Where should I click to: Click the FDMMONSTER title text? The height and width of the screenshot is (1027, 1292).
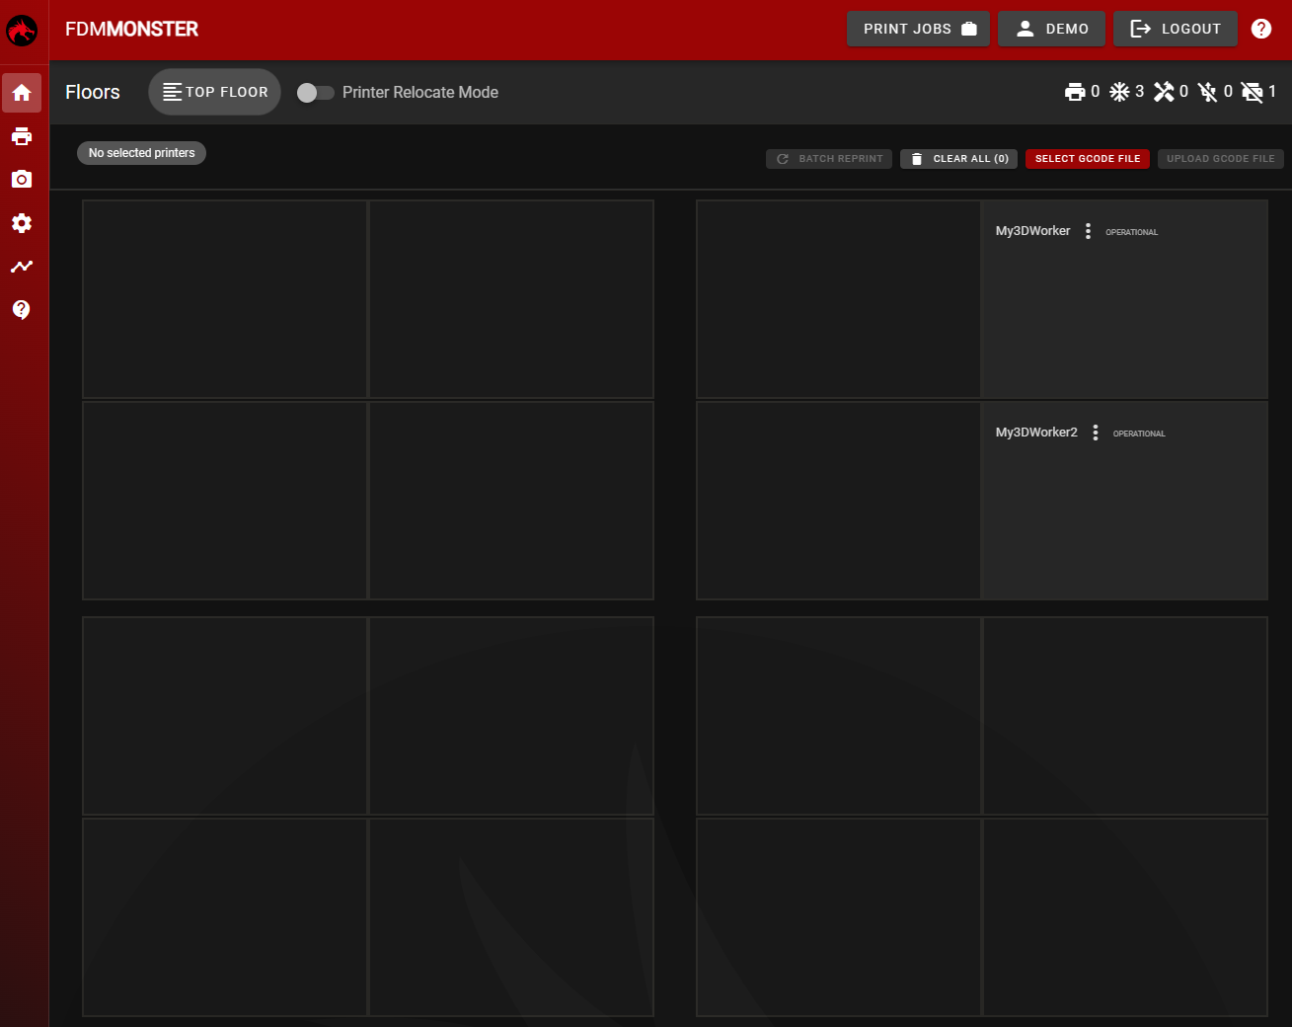[x=131, y=30]
